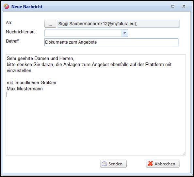This screenshot has height=177, width=194.
Task: Maximize the Neue Nachricht window
Action: [x=173, y=6]
